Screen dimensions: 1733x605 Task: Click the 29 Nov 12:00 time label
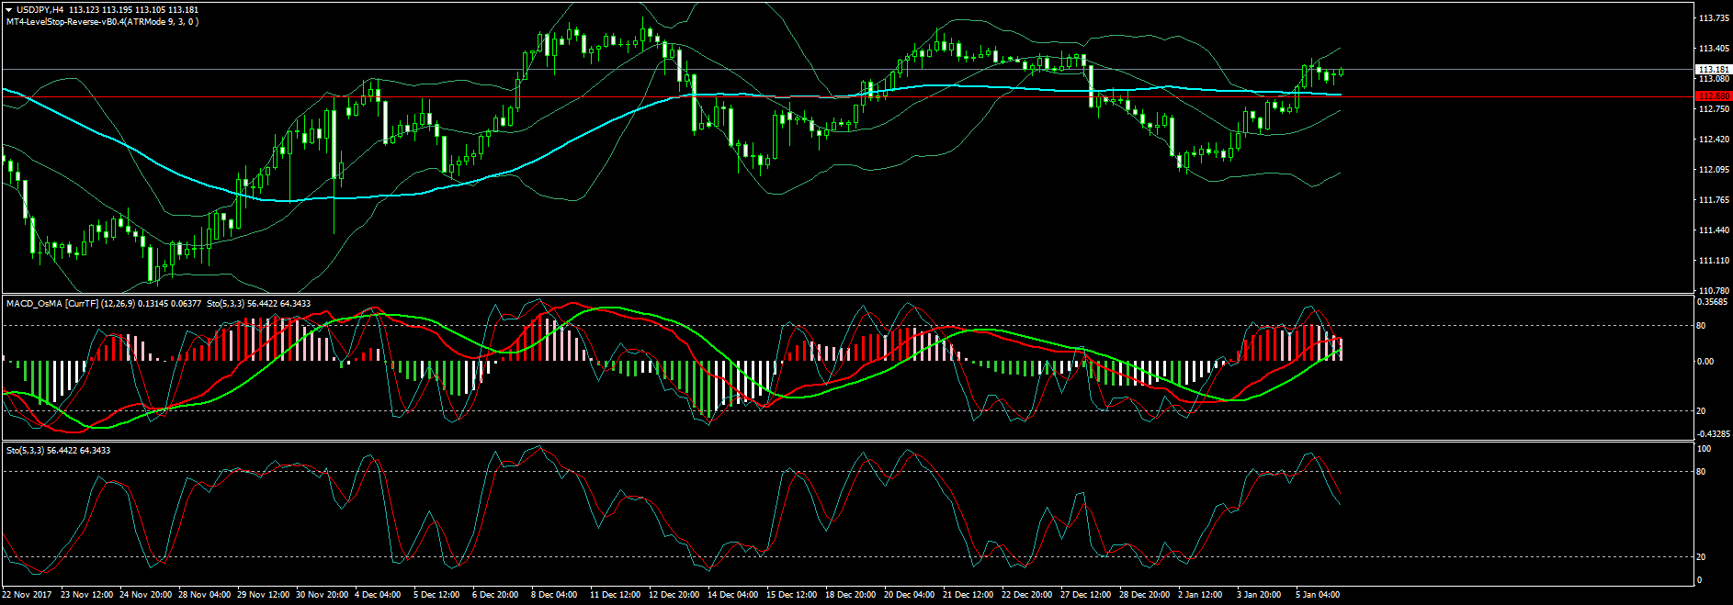[x=263, y=595]
